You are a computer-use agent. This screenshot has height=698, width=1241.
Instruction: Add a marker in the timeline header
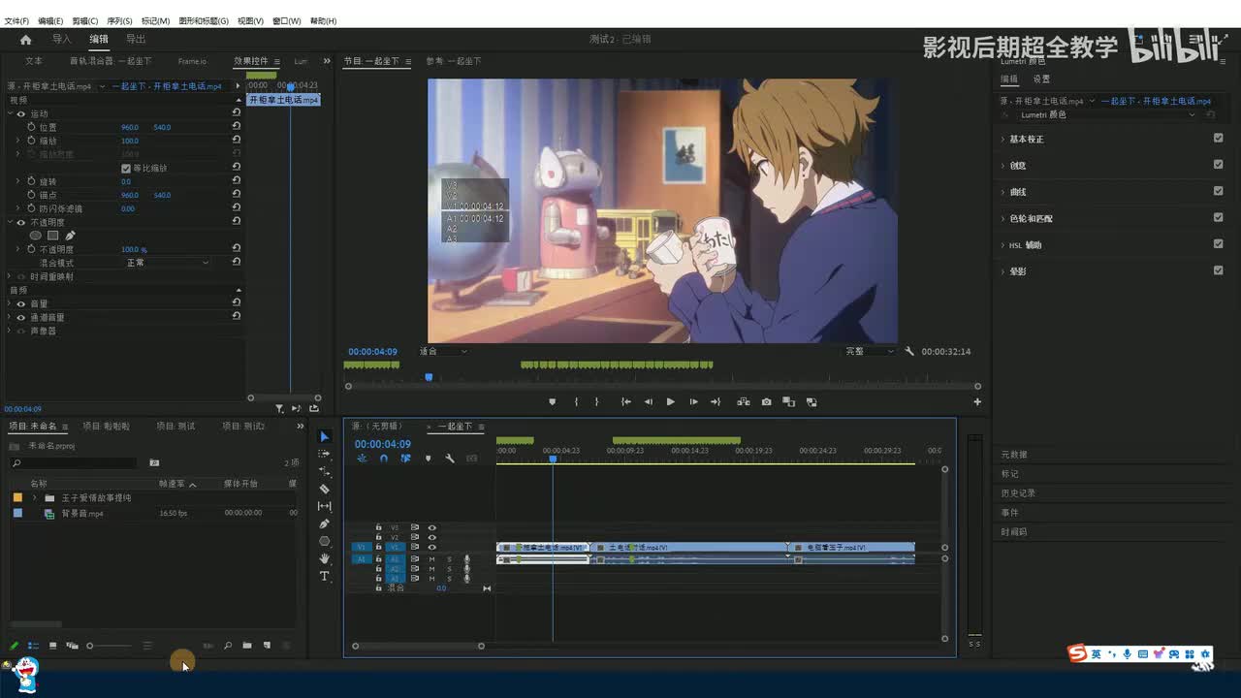point(428,459)
